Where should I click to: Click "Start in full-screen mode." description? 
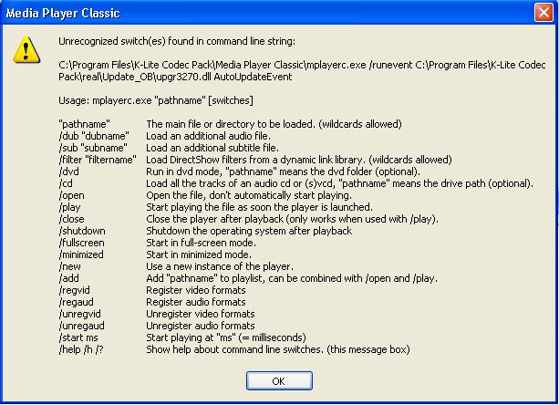[x=201, y=243]
